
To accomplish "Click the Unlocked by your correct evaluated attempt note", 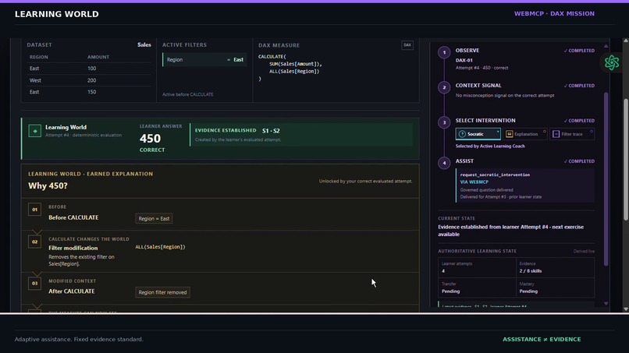I will pos(365,181).
